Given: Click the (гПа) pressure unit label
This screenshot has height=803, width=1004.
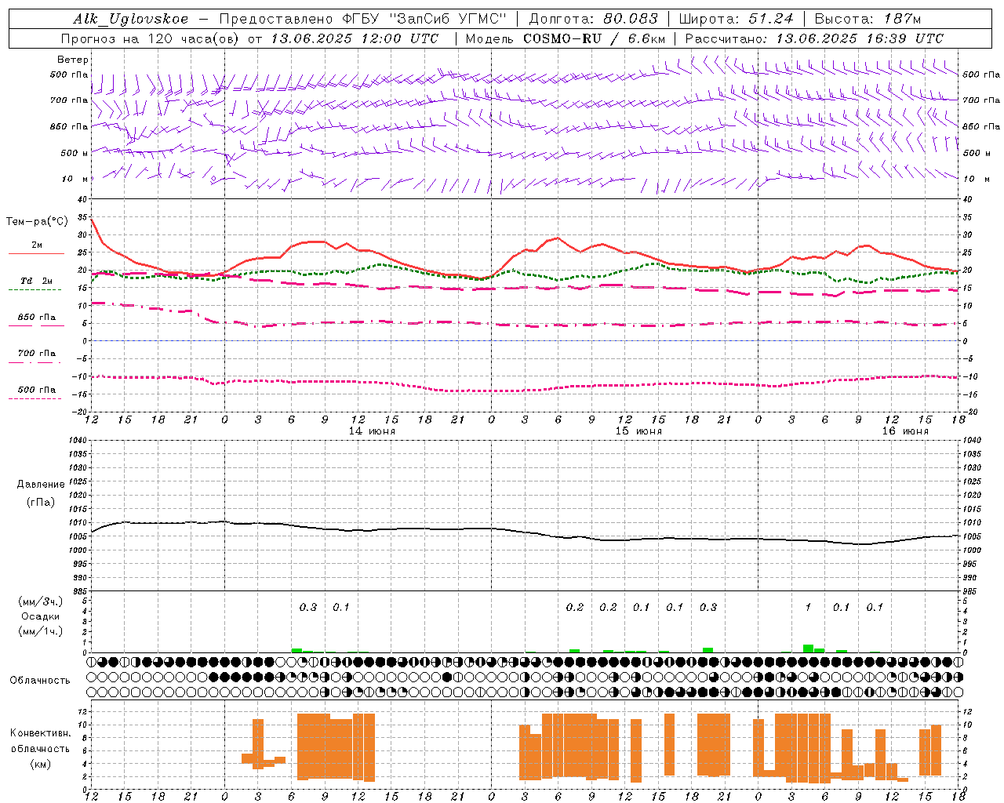Looking at the screenshot, I should (x=39, y=502).
